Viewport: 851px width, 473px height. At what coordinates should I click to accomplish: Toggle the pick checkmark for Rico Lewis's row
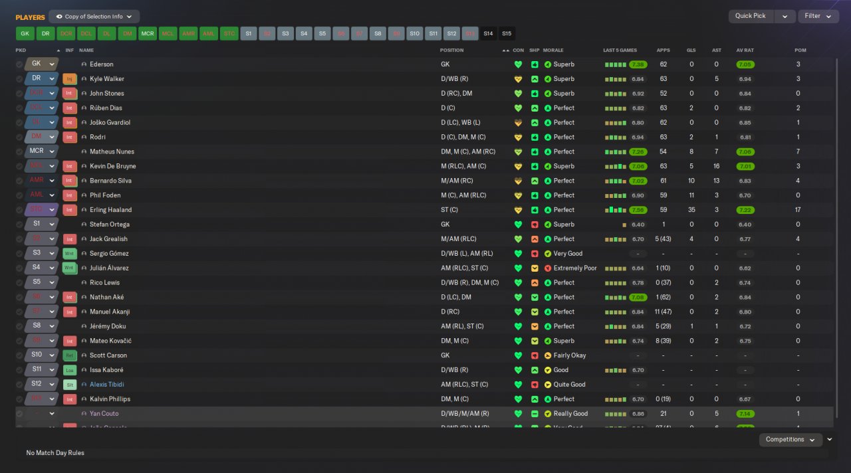tap(19, 282)
